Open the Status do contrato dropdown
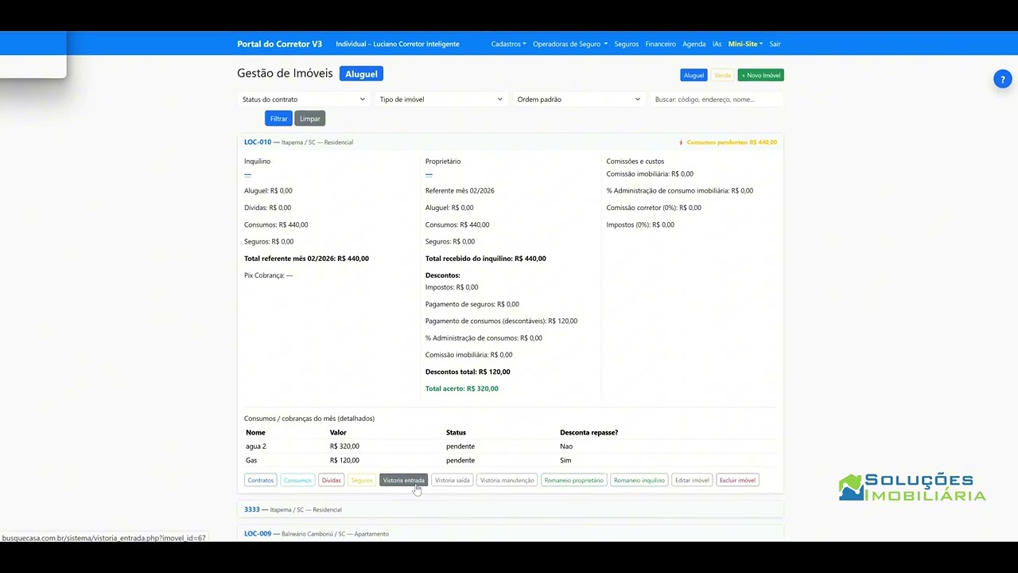1018x573 pixels. (304, 99)
